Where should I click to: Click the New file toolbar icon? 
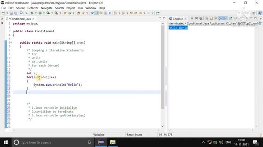[3, 13]
